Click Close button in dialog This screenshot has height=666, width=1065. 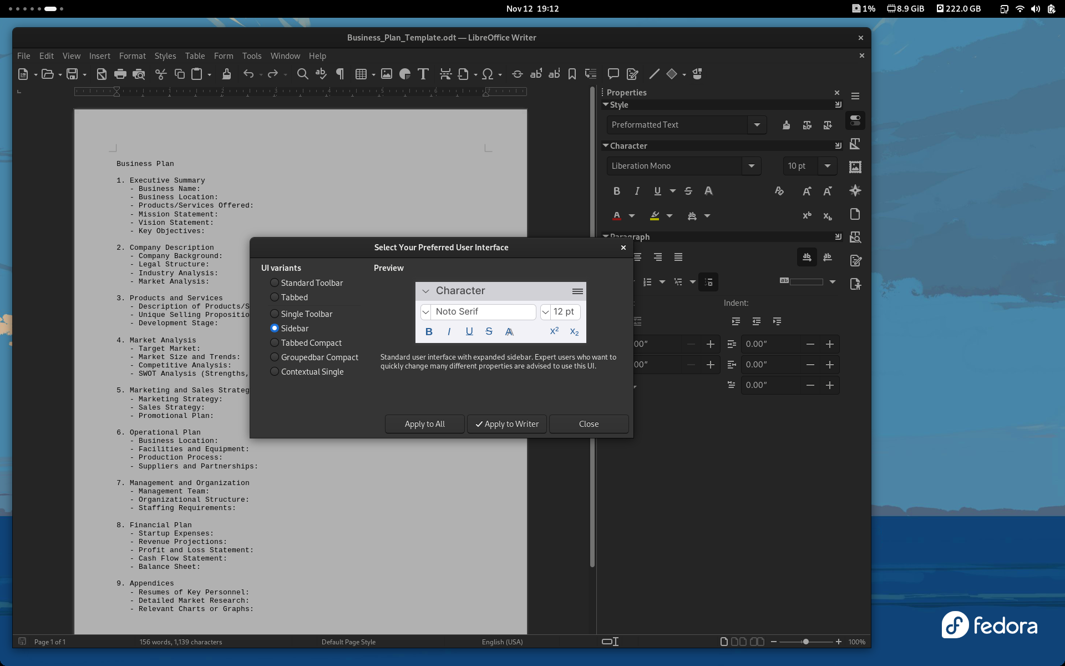589,424
